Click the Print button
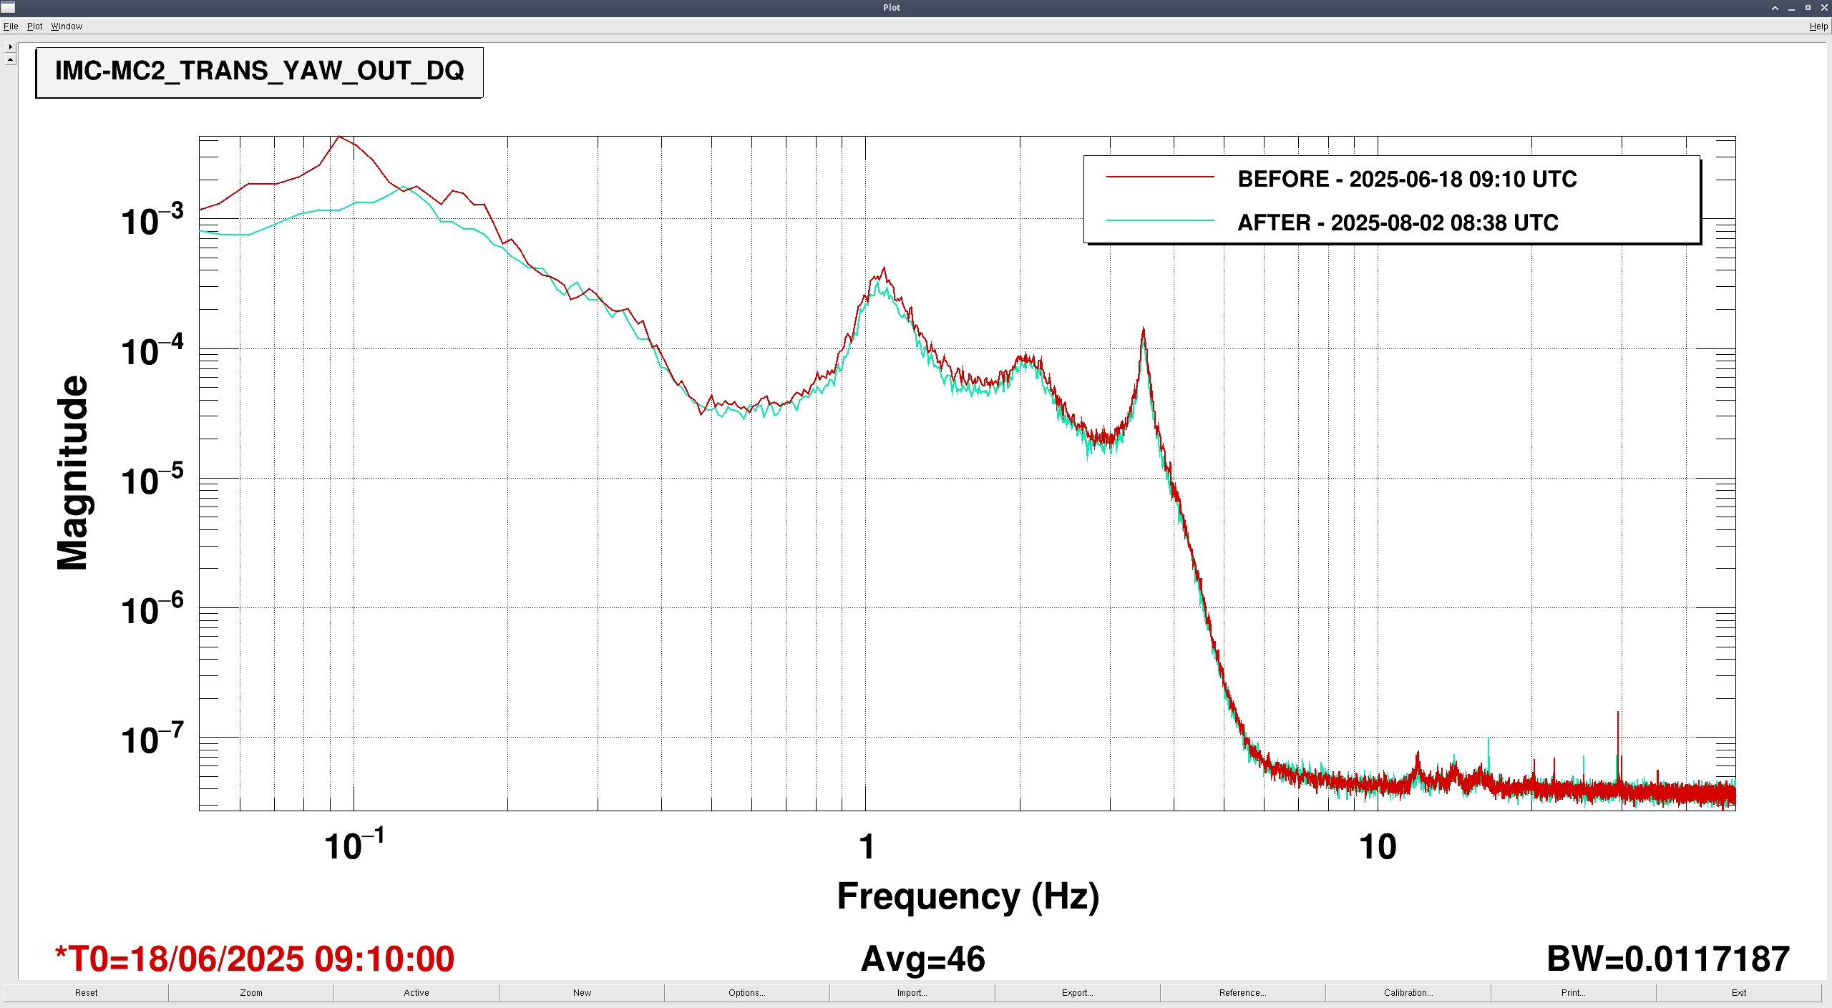 tap(1574, 992)
